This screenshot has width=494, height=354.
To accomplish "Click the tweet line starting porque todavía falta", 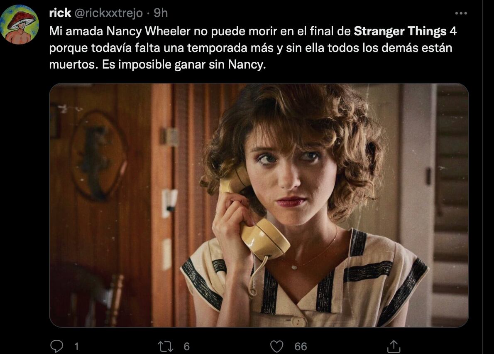I will click(x=250, y=48).
